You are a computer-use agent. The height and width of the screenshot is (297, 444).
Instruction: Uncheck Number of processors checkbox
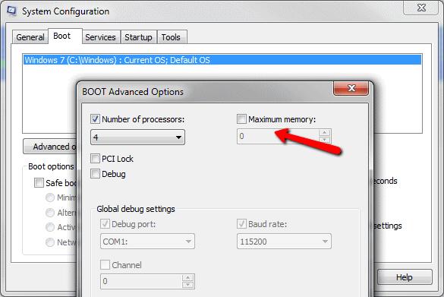click(x=95, y=119)
